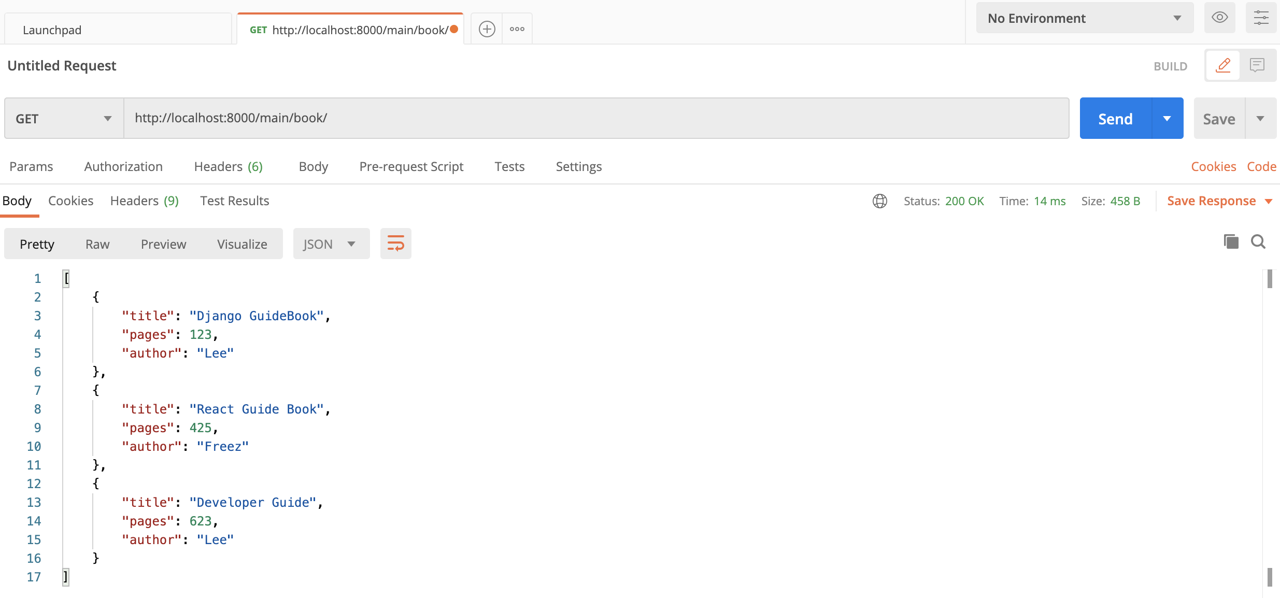The image size is (1280, 598).
Task: Switch to the Tests tab
Action: 508,166
